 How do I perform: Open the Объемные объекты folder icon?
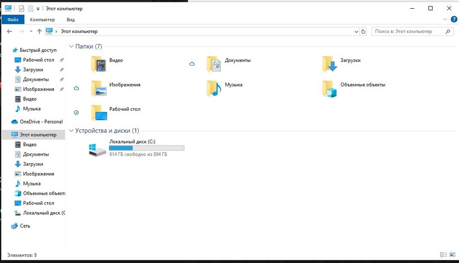coord(329,89)
